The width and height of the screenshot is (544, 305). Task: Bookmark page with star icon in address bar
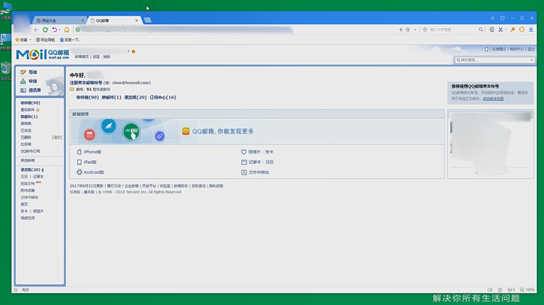408,30
